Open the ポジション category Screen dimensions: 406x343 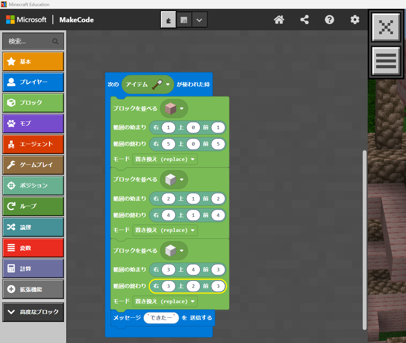33,186
